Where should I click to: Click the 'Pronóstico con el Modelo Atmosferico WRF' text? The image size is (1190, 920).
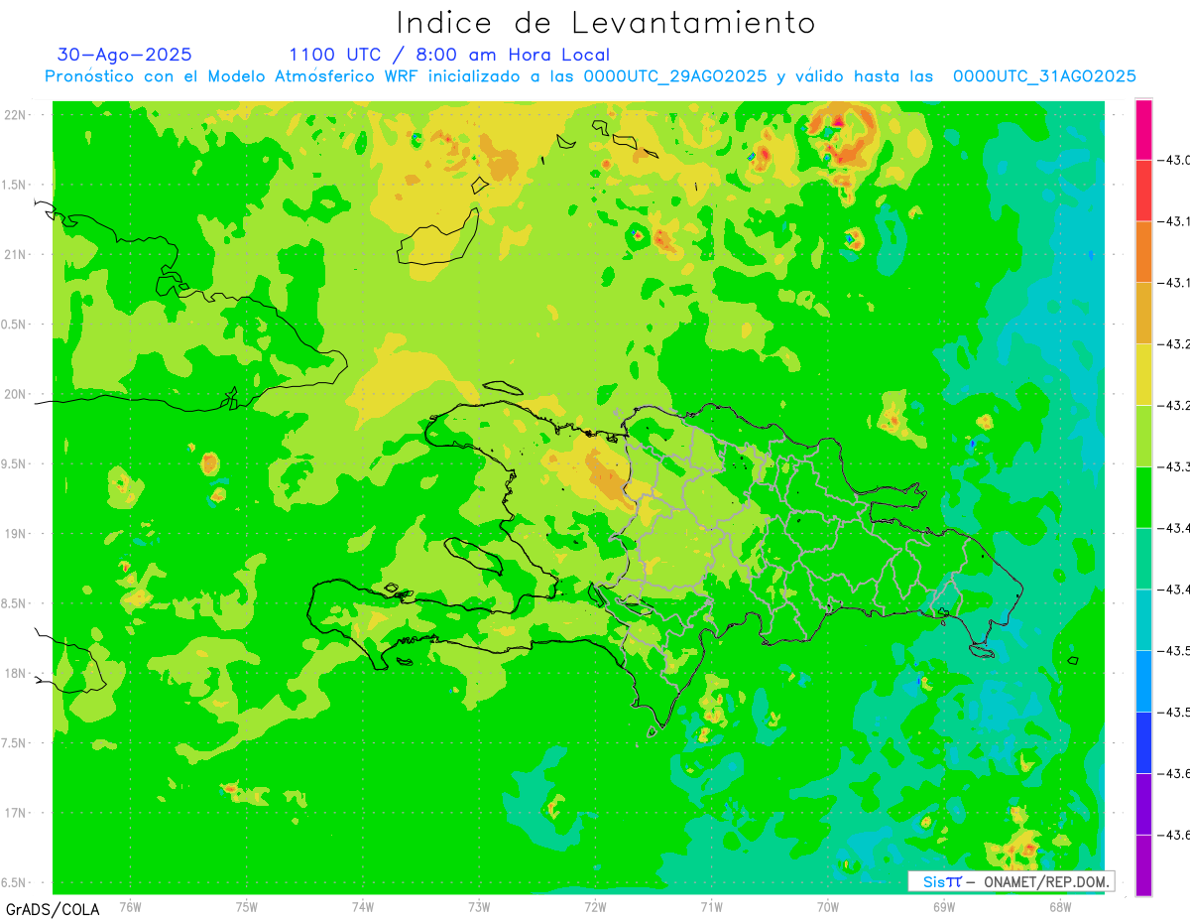click(x=233, y=76)
